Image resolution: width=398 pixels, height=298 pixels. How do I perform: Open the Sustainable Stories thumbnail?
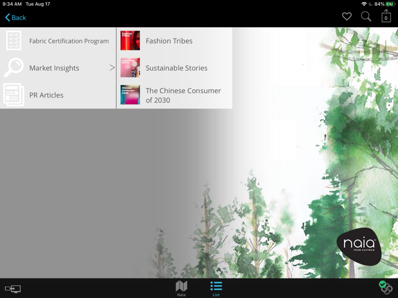(x=130, y=68)
